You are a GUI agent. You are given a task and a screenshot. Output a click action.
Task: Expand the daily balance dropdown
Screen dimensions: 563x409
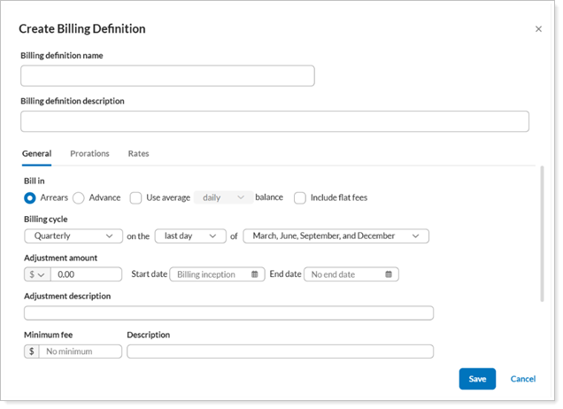point(223,198)
